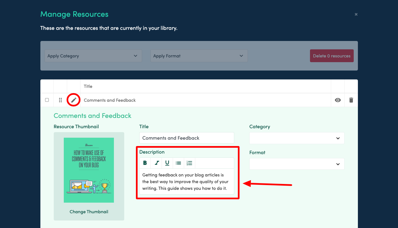Select the Bold formatting icon in Description editor
Screen dimensions: 398x228
[145, 163]
